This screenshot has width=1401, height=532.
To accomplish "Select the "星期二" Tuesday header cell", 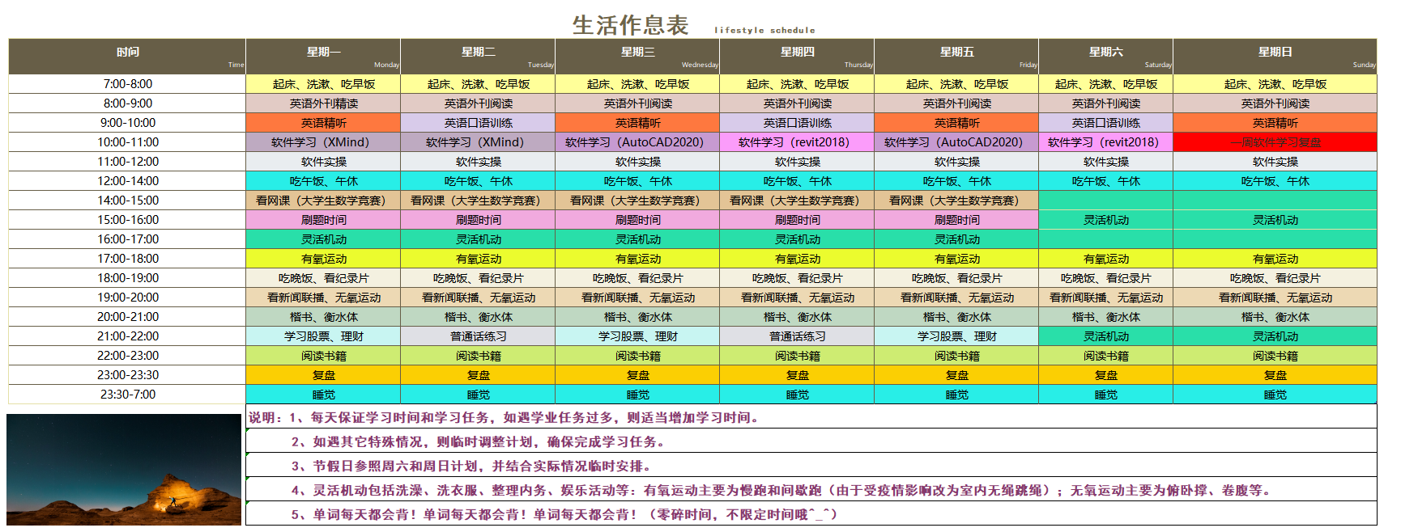I will (478, 56).
